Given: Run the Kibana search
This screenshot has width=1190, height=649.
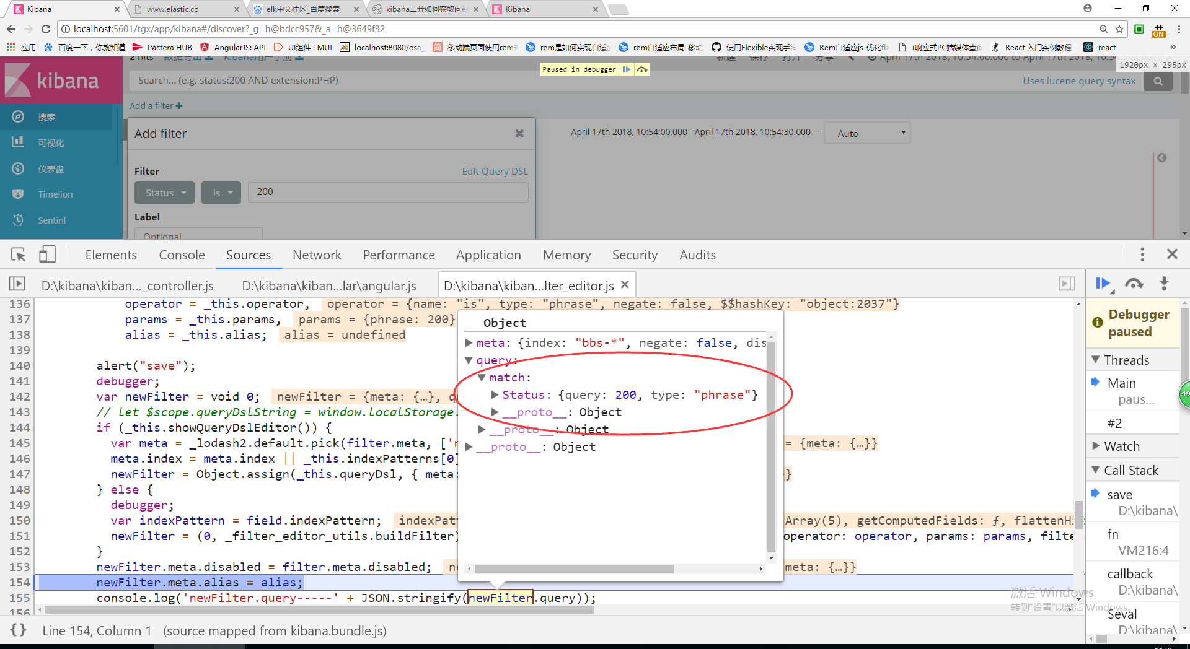Looking at the screenshot, I should 1158,81.
